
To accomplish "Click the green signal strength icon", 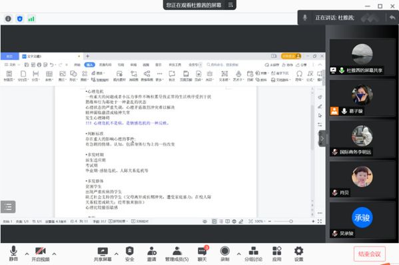I will click(x=31, y=19).
